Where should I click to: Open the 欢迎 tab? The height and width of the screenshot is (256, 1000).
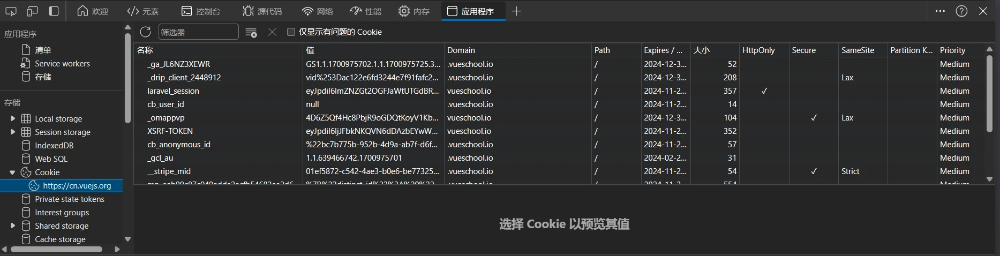pos(92,11)
